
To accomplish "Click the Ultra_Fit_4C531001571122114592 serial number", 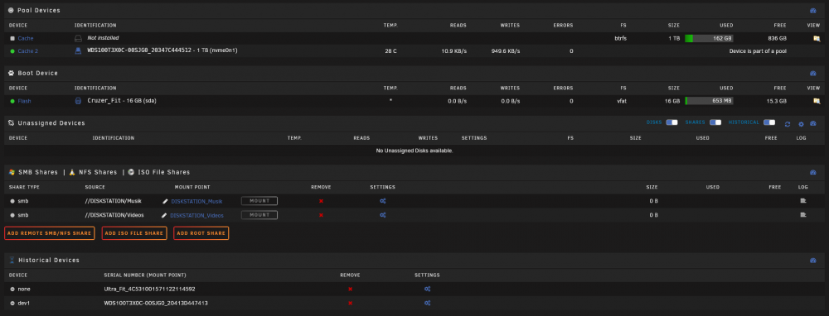I will tap(149, 289).
